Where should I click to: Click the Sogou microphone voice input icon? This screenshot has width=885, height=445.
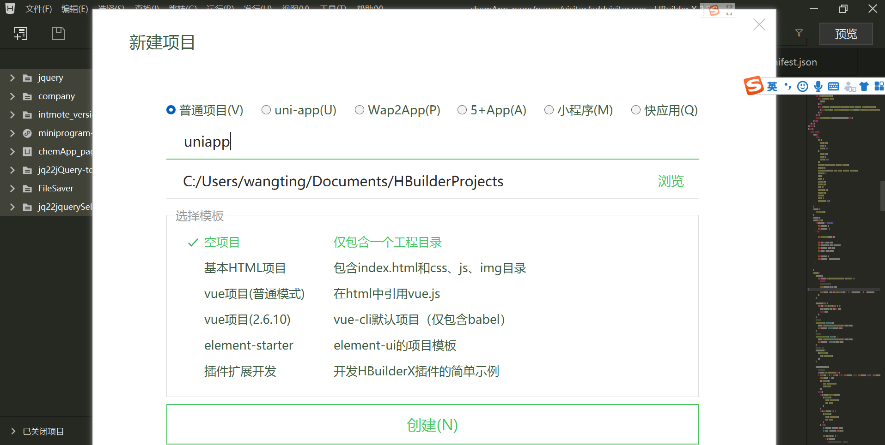(818, 86)
